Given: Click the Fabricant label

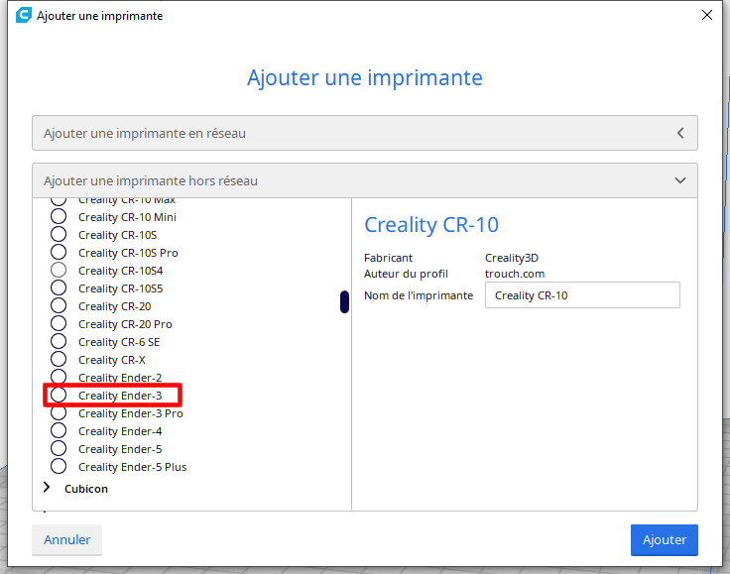Looking at the screenshot, I should [x=388, y=258].
